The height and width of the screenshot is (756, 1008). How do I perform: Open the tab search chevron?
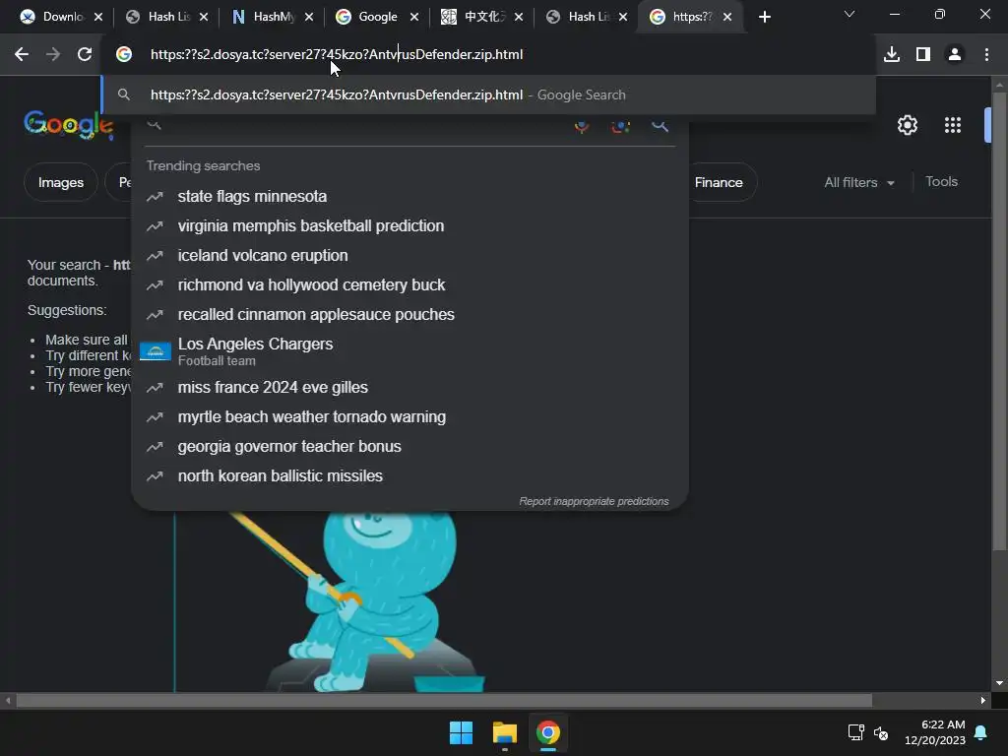pos(850,14)
